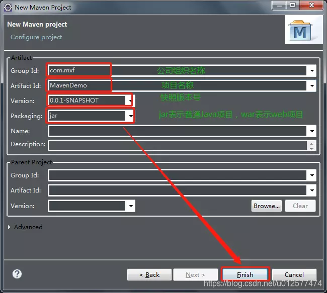Click the Maven project wizard banner icon
The image size is (327, 293).
304,30
